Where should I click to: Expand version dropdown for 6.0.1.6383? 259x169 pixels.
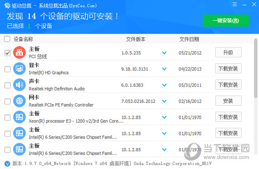(x=164, y=85)
